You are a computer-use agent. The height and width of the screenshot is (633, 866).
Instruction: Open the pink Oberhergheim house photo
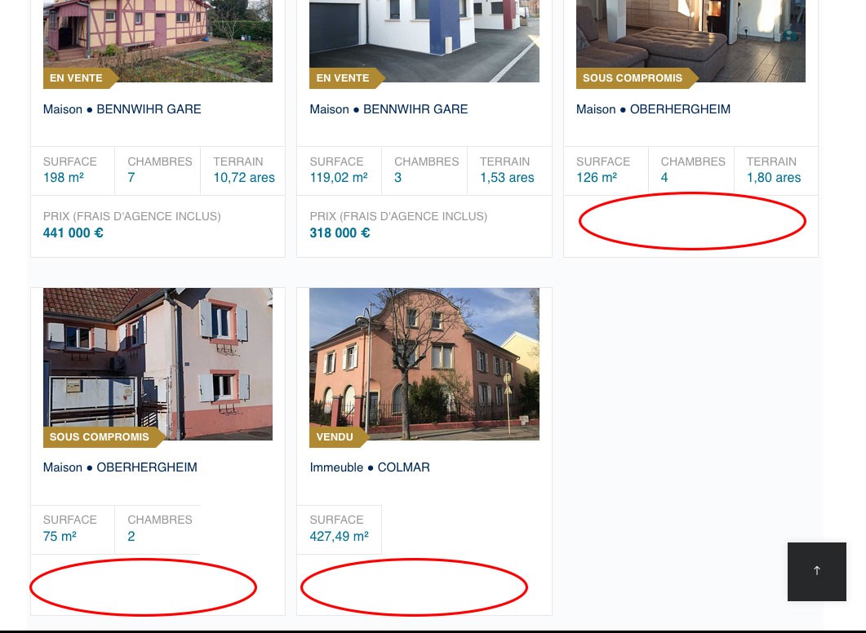pos(158,364)
